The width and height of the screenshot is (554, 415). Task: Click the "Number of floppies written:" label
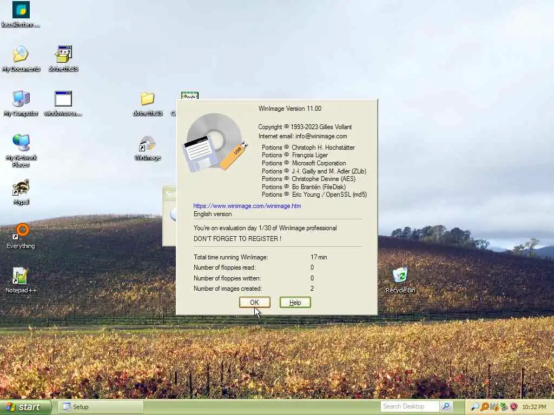click(227, 278)
